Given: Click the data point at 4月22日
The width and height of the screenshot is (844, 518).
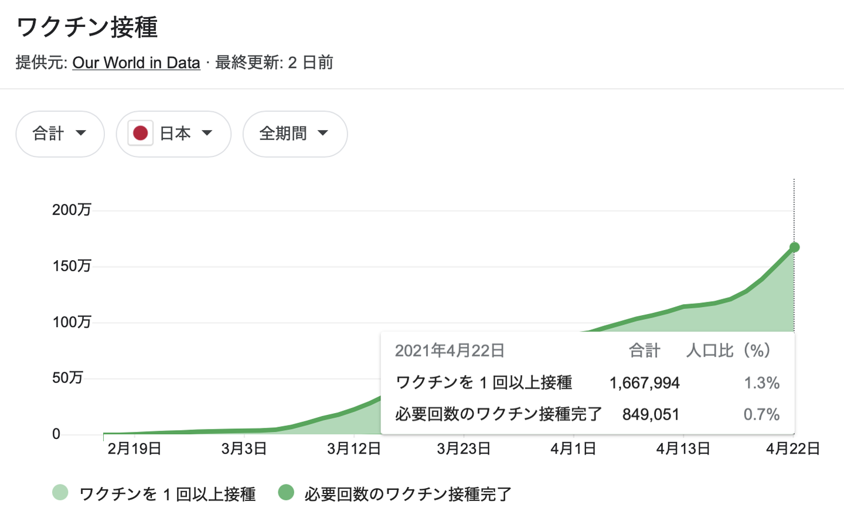Looking at the screenshot, I should (x=794, y=247).
